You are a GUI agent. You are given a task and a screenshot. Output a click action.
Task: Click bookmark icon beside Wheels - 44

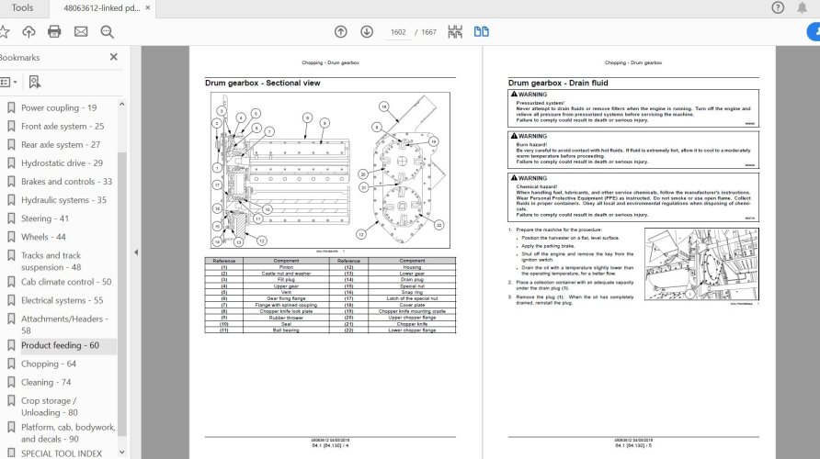pos(11,237)
